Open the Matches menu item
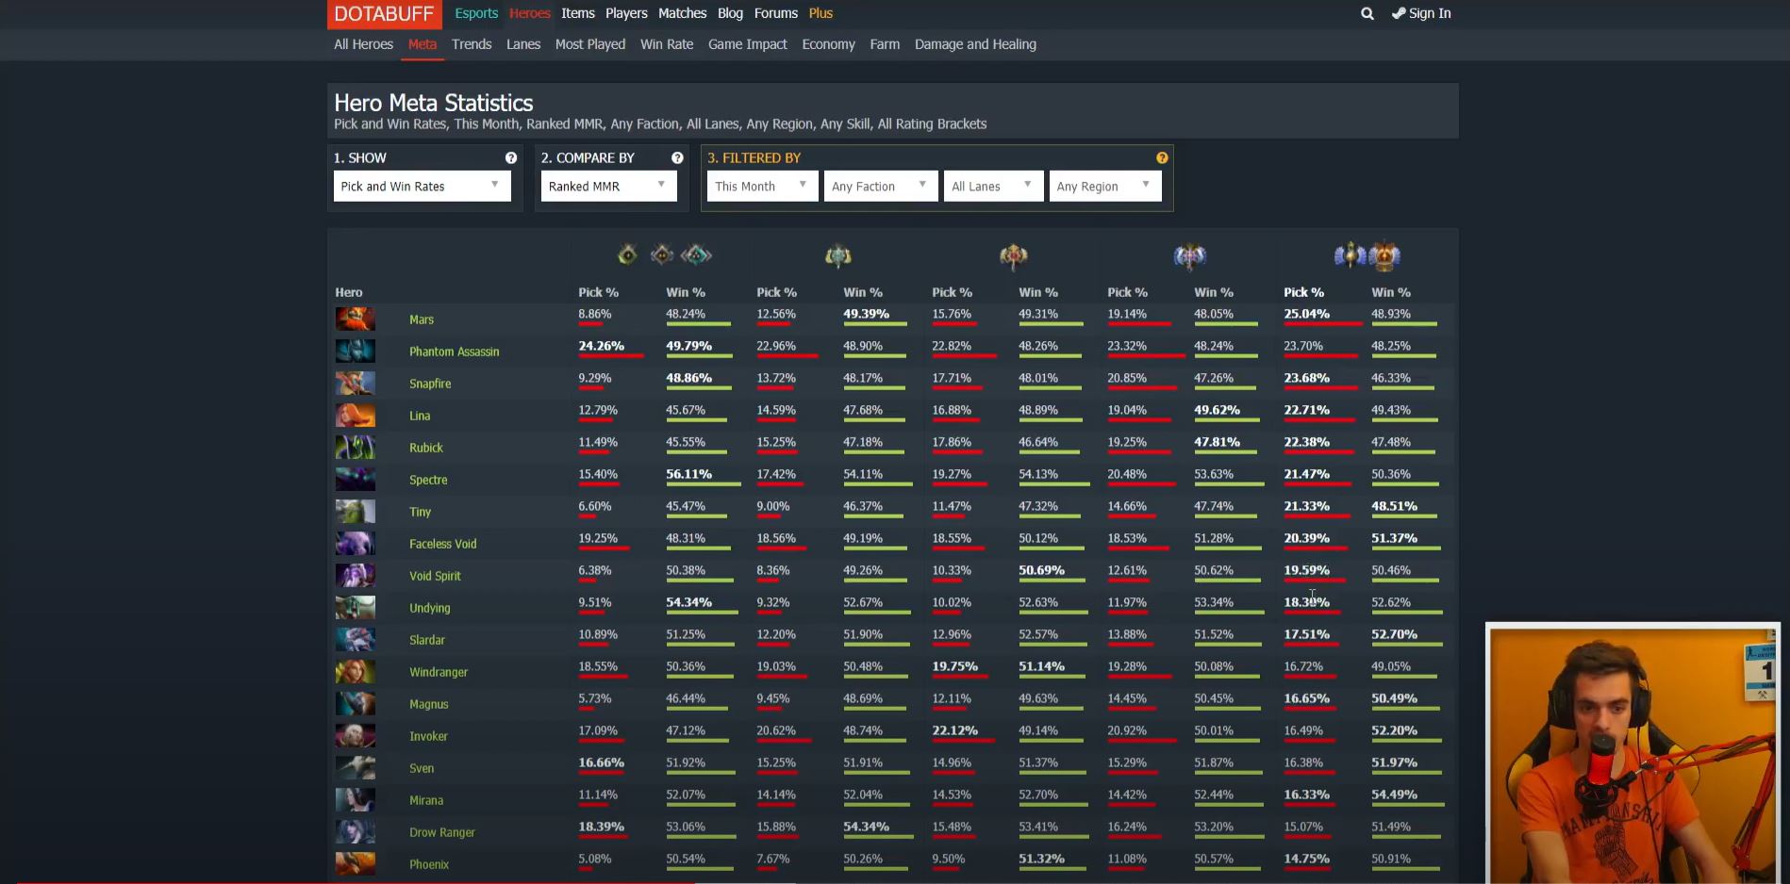Image resolution: width=1790 pixels, height=884 pixels. point(682,13)
